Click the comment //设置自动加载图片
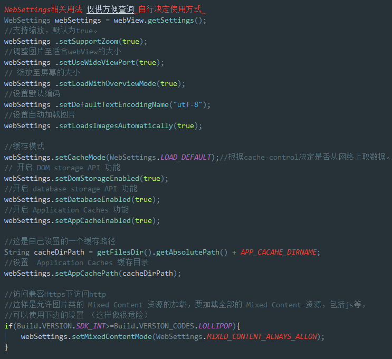 pos(40,115)
